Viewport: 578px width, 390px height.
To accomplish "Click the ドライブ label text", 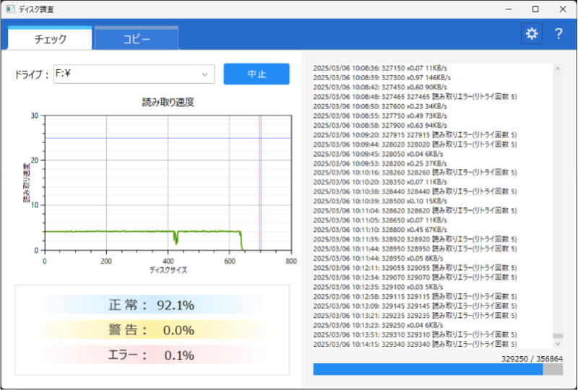I will 31,74.
